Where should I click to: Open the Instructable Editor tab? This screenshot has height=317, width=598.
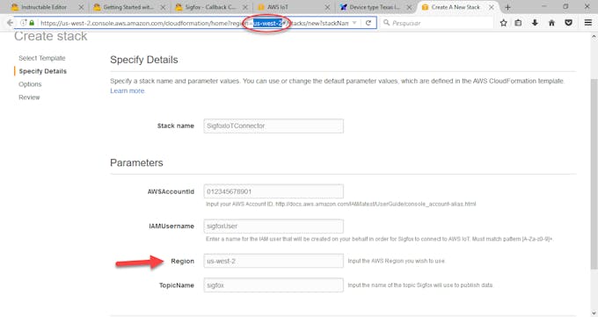(47, 7)
